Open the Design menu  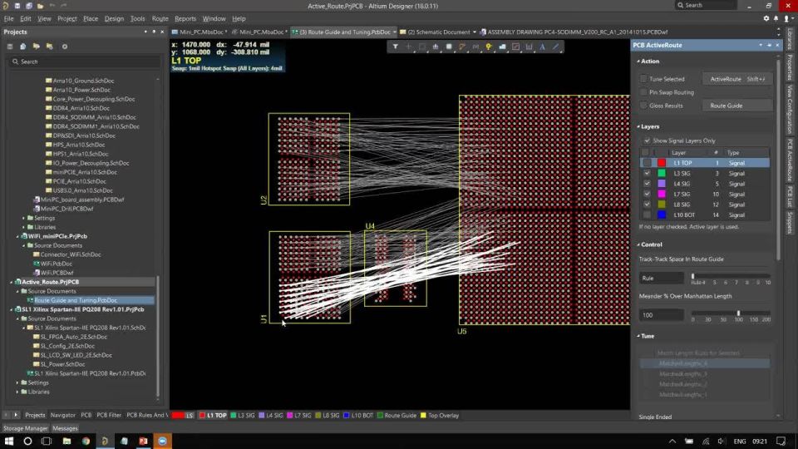pos(114,18)
